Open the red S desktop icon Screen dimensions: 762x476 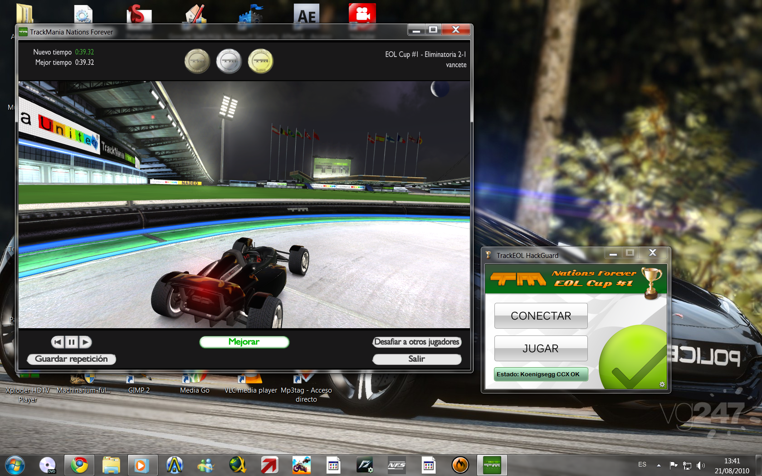tap(138, 14)
